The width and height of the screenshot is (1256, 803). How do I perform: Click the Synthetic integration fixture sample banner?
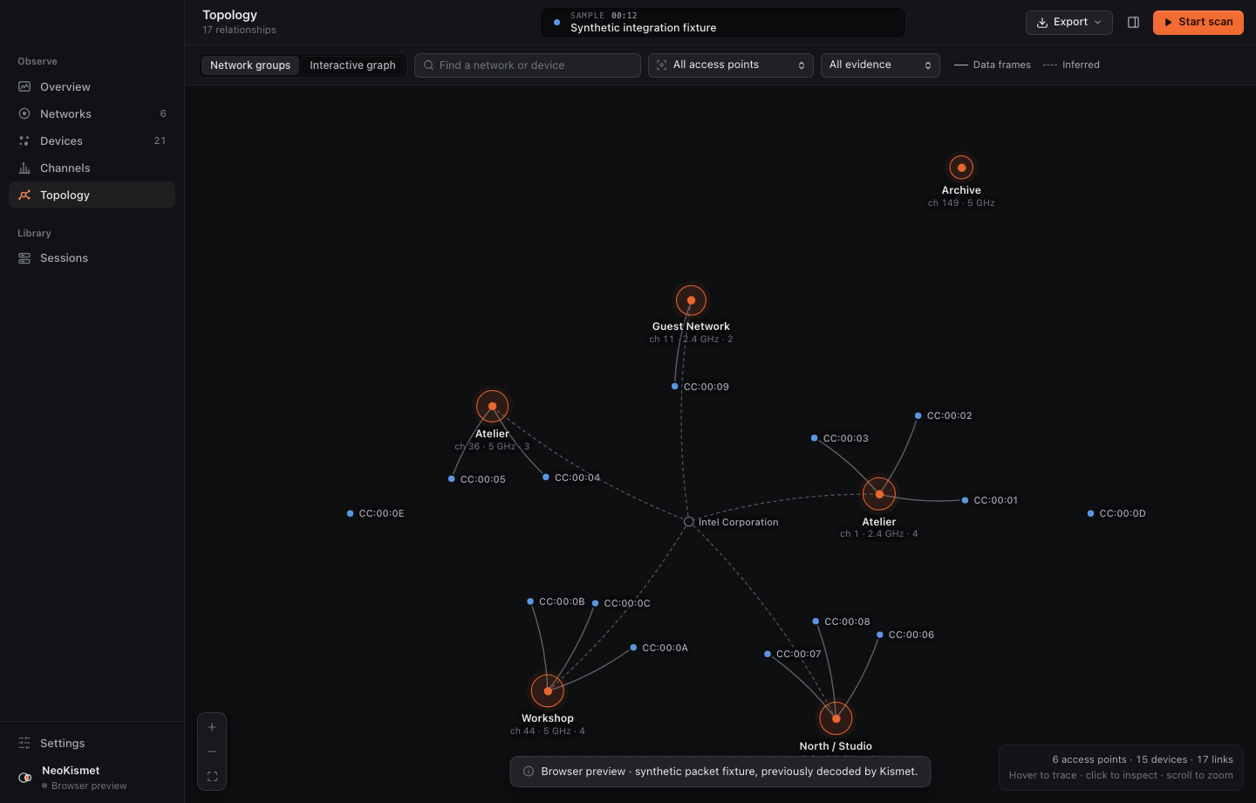[x=723, y=22]
